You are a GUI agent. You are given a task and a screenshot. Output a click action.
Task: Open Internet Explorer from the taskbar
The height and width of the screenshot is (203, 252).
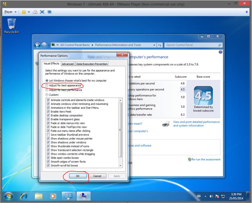(x=23, y=196)
